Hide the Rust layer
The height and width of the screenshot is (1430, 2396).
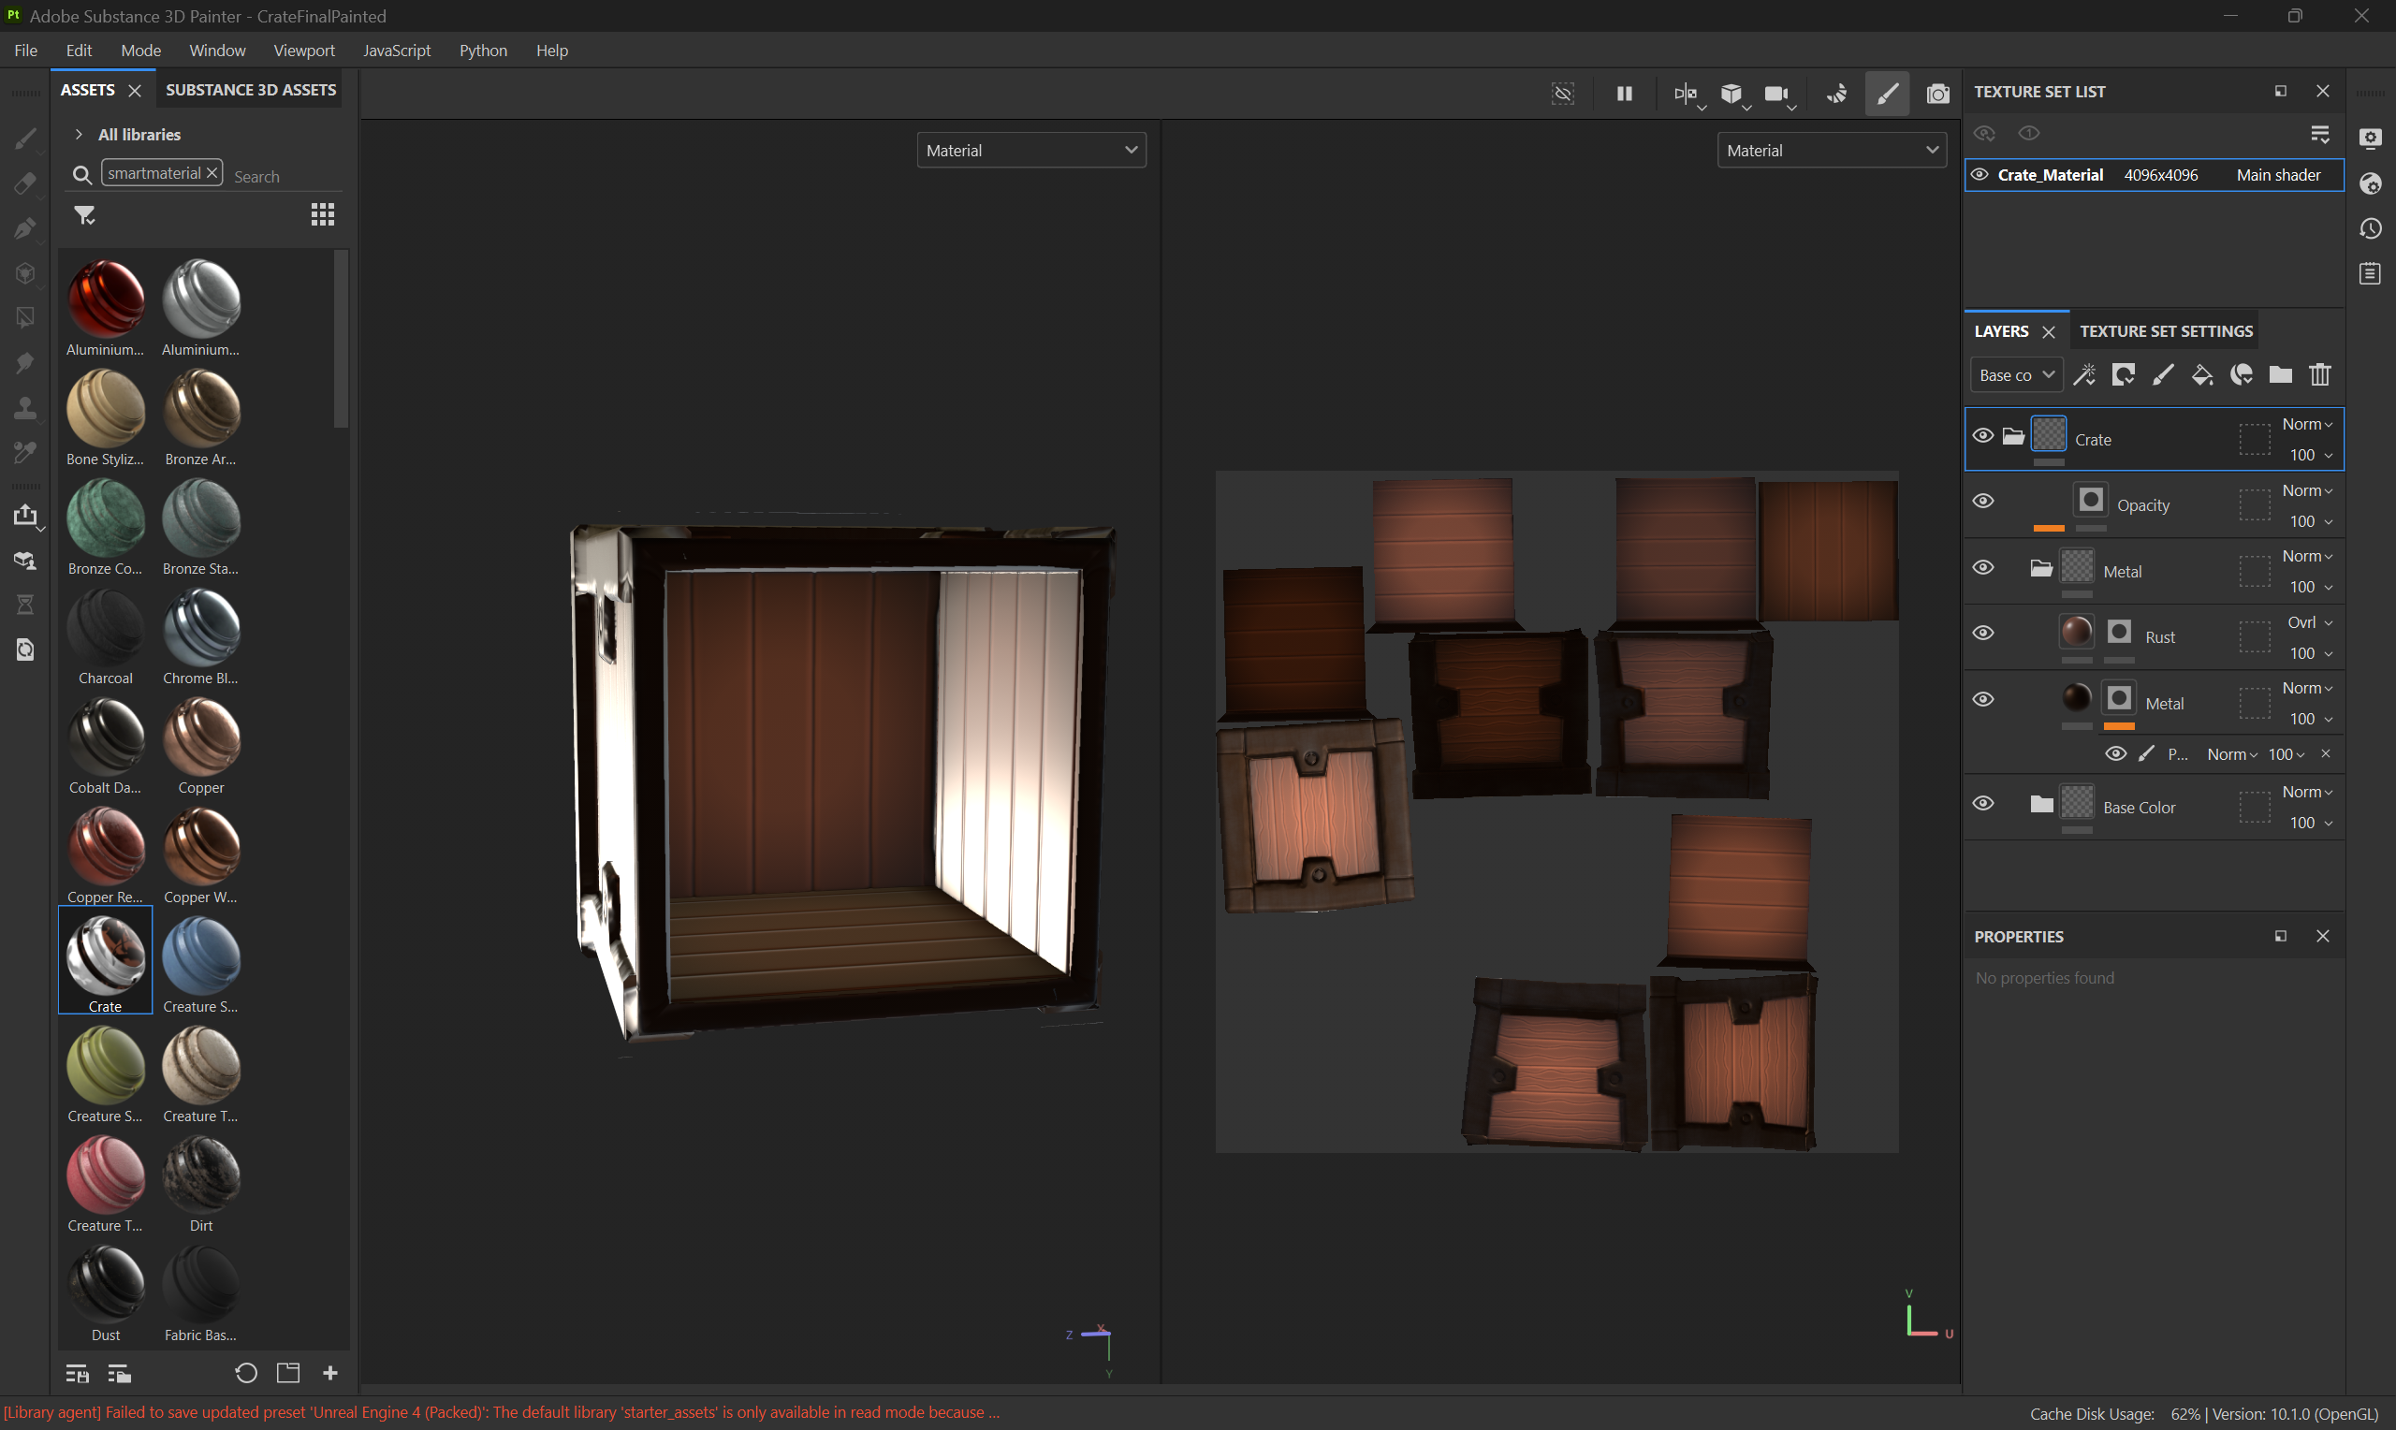pyautogui.click(x=1982, y=633)
